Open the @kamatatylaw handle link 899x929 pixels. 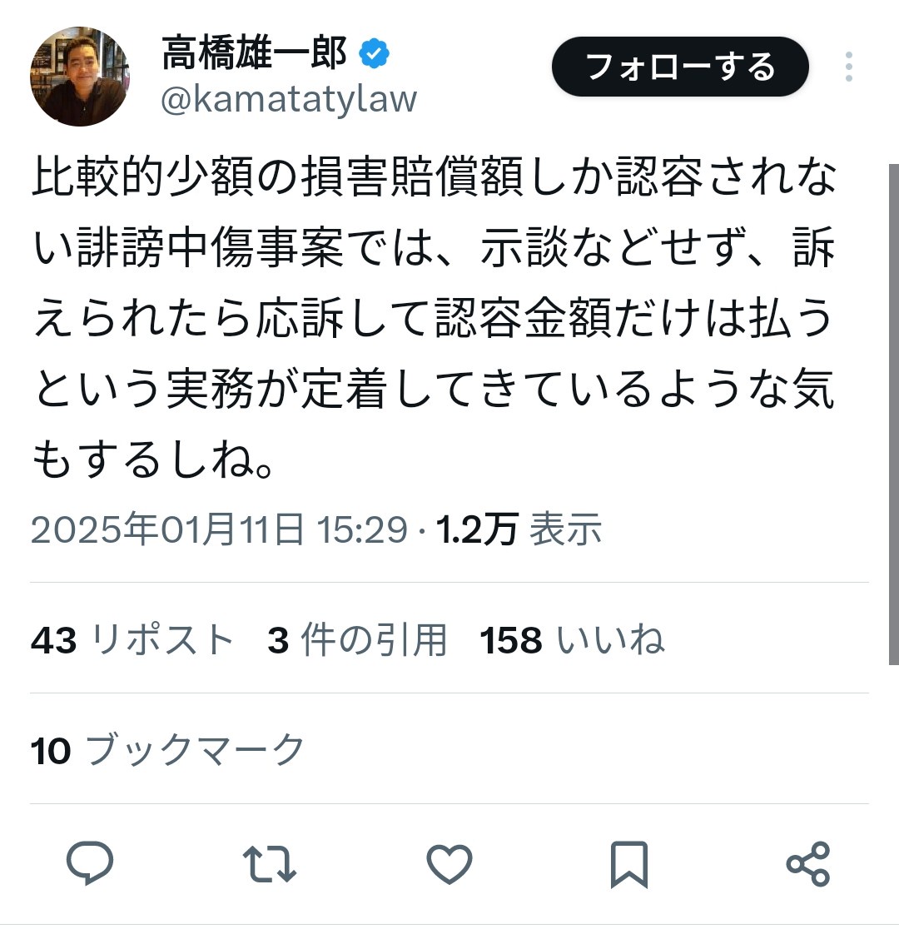click(x=289, y=99)
